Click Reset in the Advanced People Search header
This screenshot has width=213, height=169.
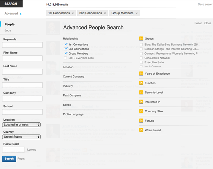pos(198,23)
